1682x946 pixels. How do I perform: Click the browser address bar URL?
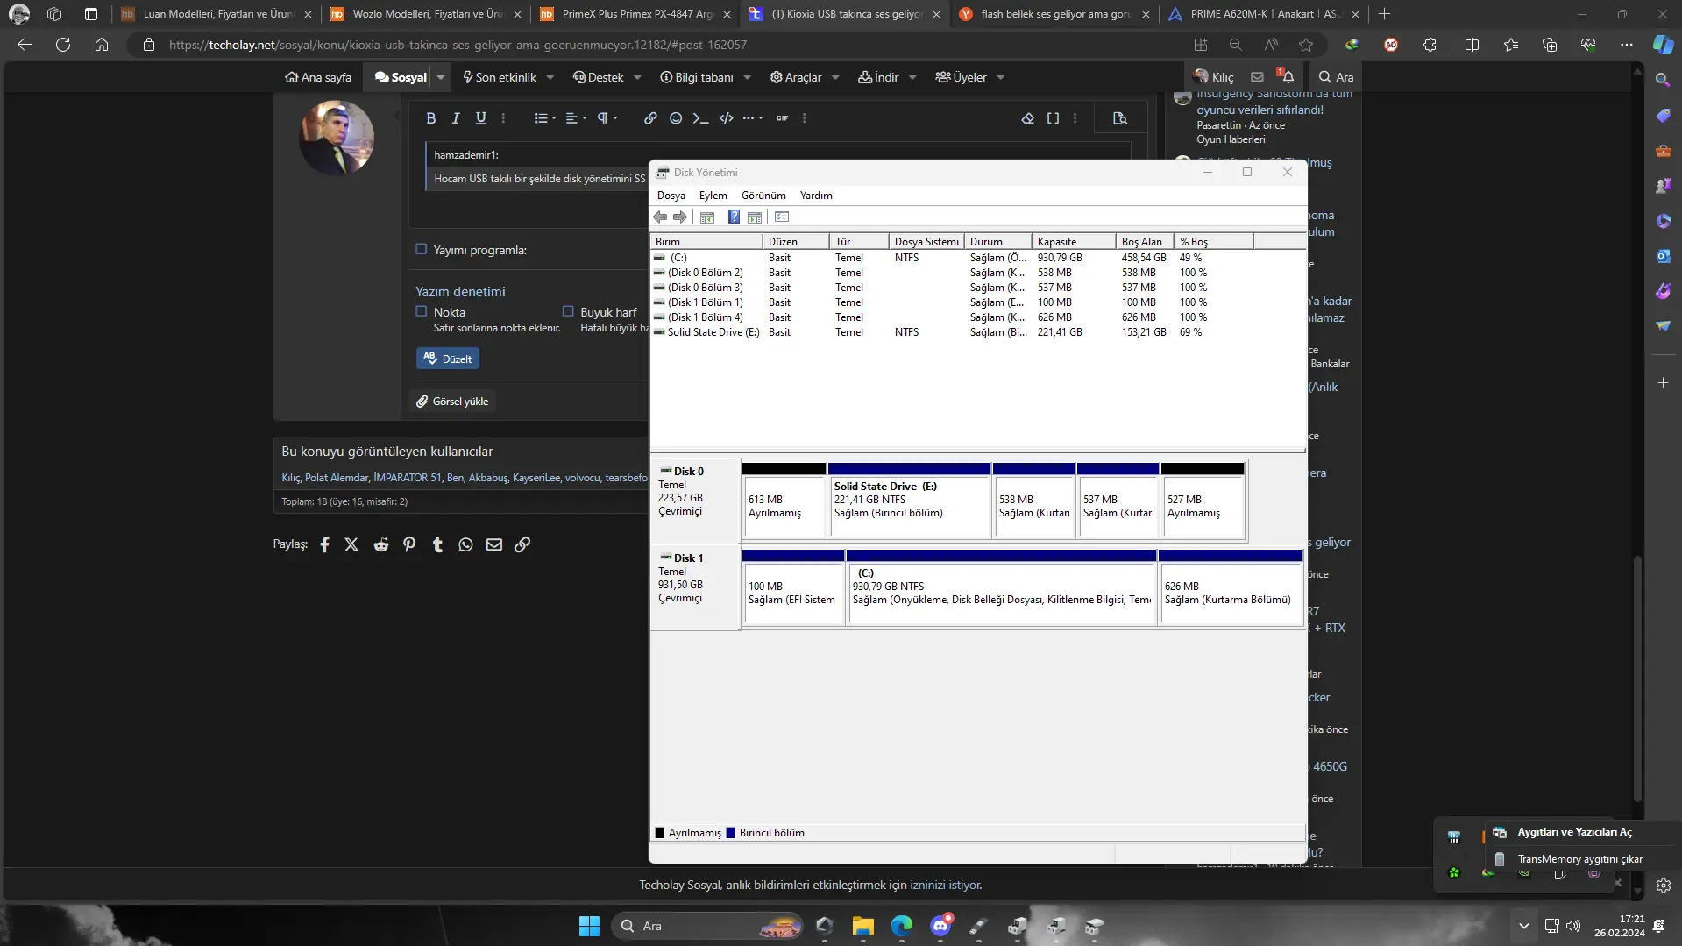coord(458,45)
